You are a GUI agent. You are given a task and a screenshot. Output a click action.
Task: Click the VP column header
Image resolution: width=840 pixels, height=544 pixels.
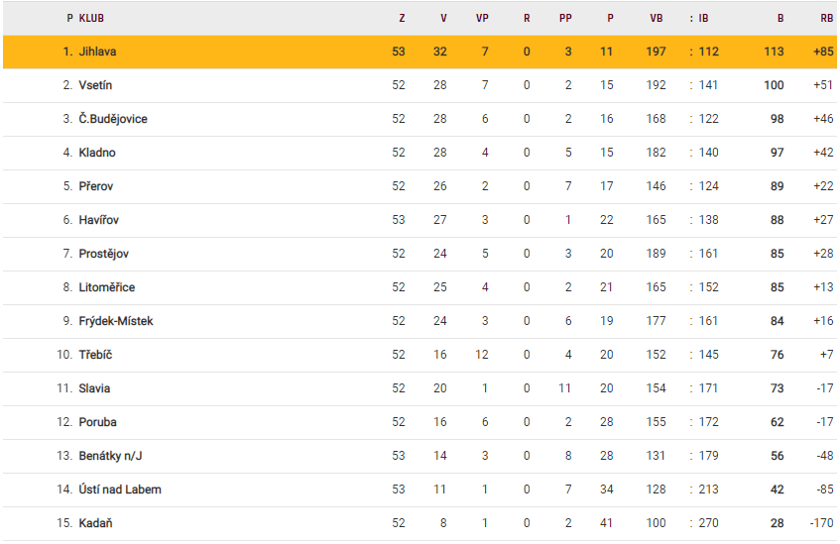[483, 18]
